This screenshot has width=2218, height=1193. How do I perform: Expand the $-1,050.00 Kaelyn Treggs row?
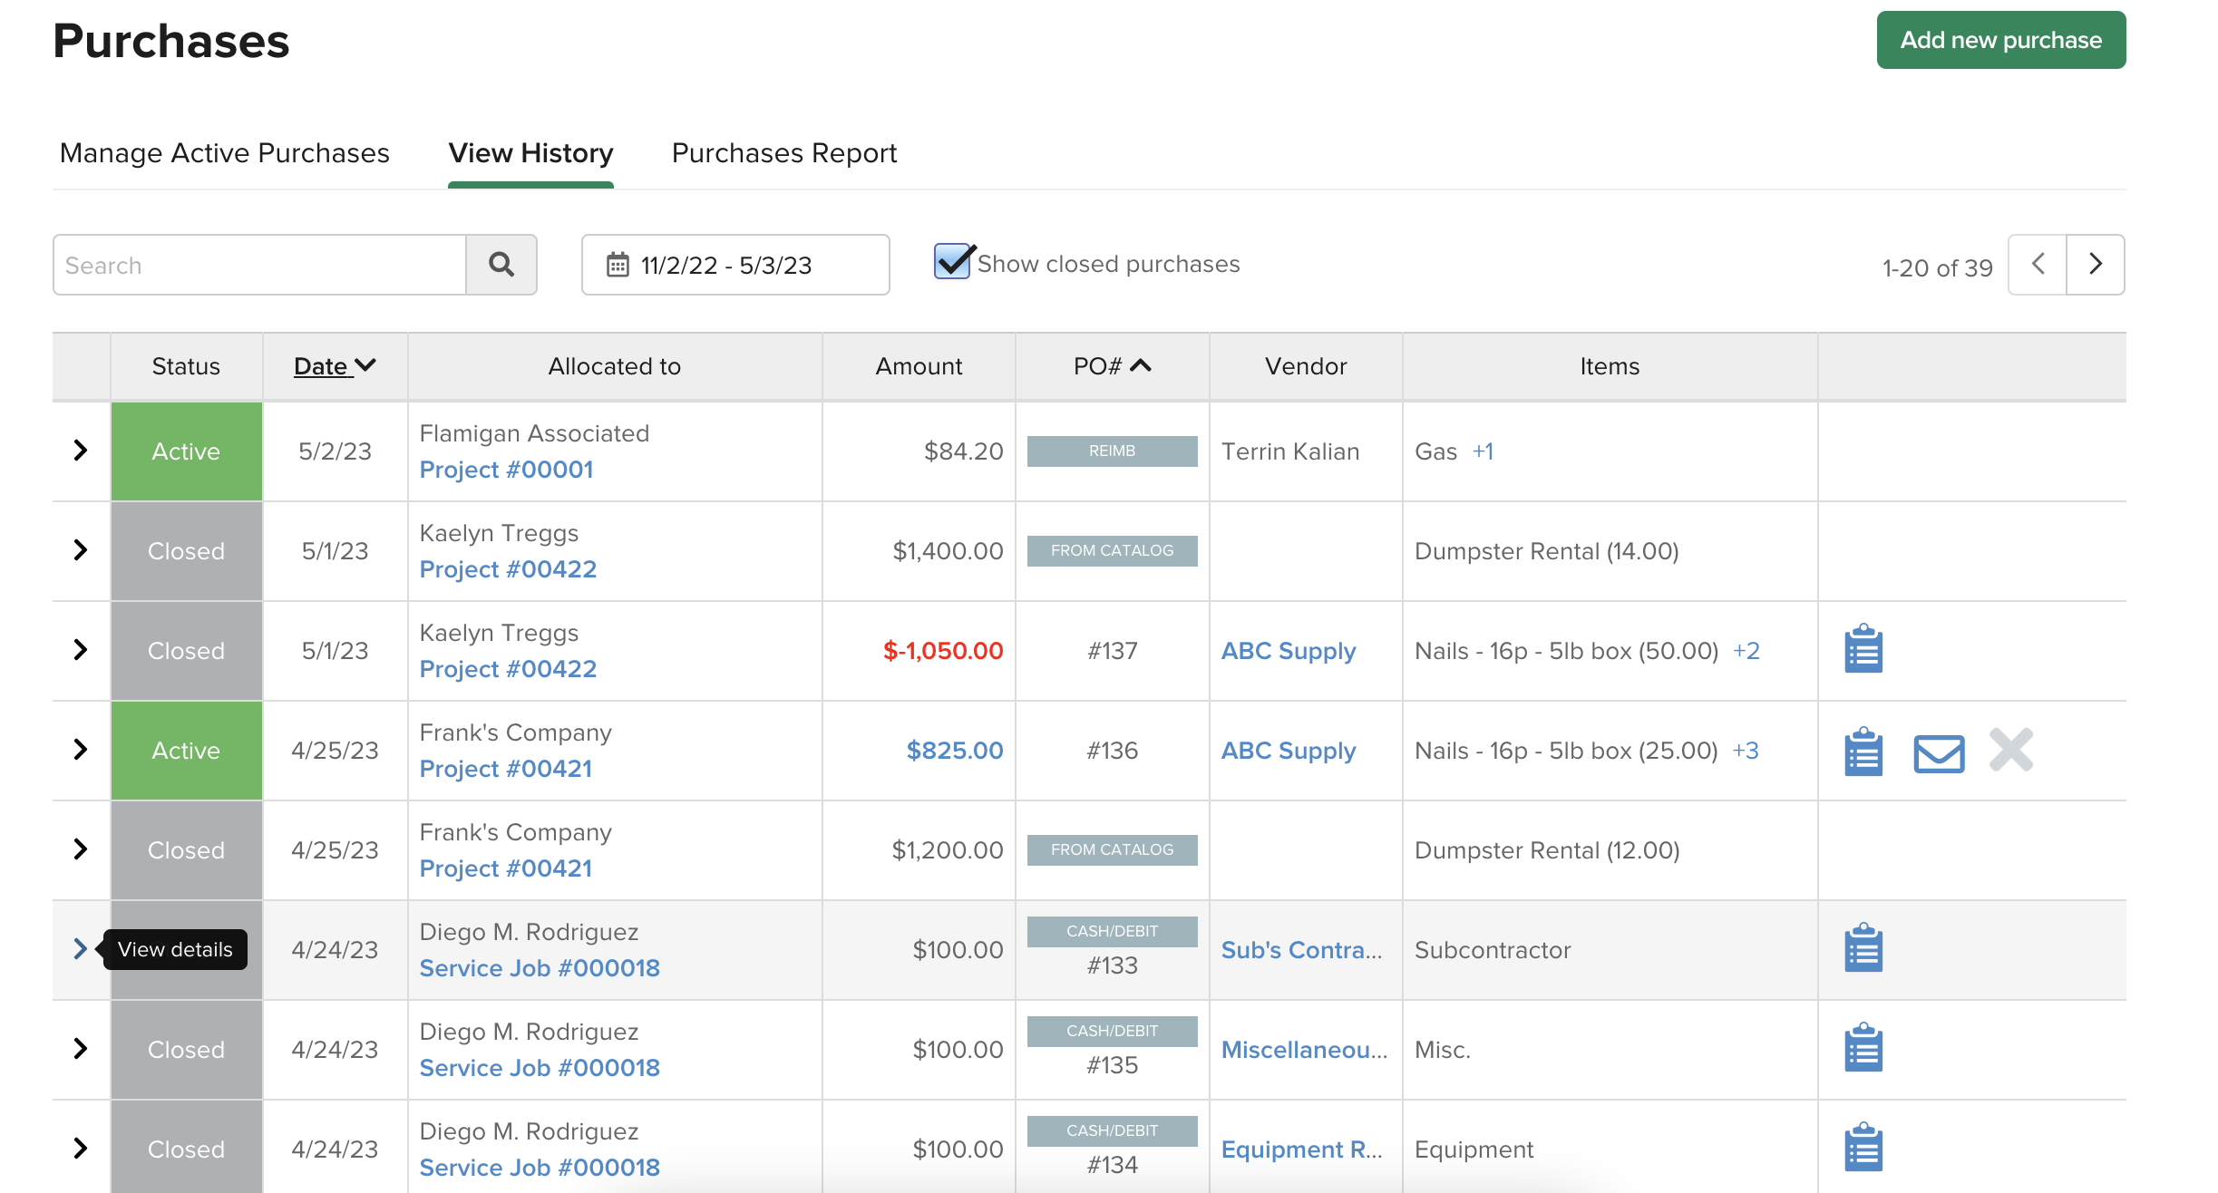pyautogui.click(x=81, y=650)
